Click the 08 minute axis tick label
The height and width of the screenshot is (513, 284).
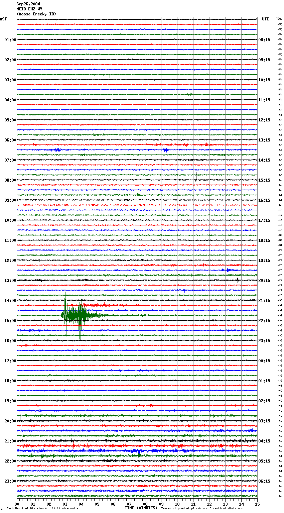(145, 504)
